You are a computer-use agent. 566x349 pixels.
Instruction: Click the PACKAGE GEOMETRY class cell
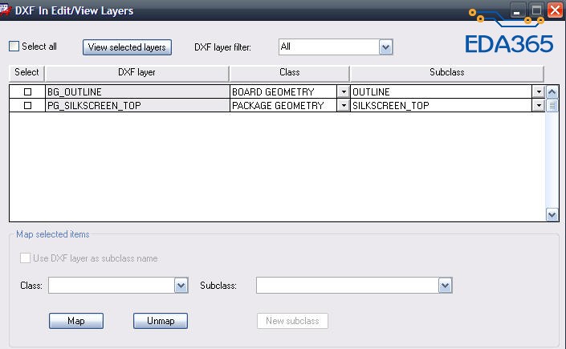point(283,105)
